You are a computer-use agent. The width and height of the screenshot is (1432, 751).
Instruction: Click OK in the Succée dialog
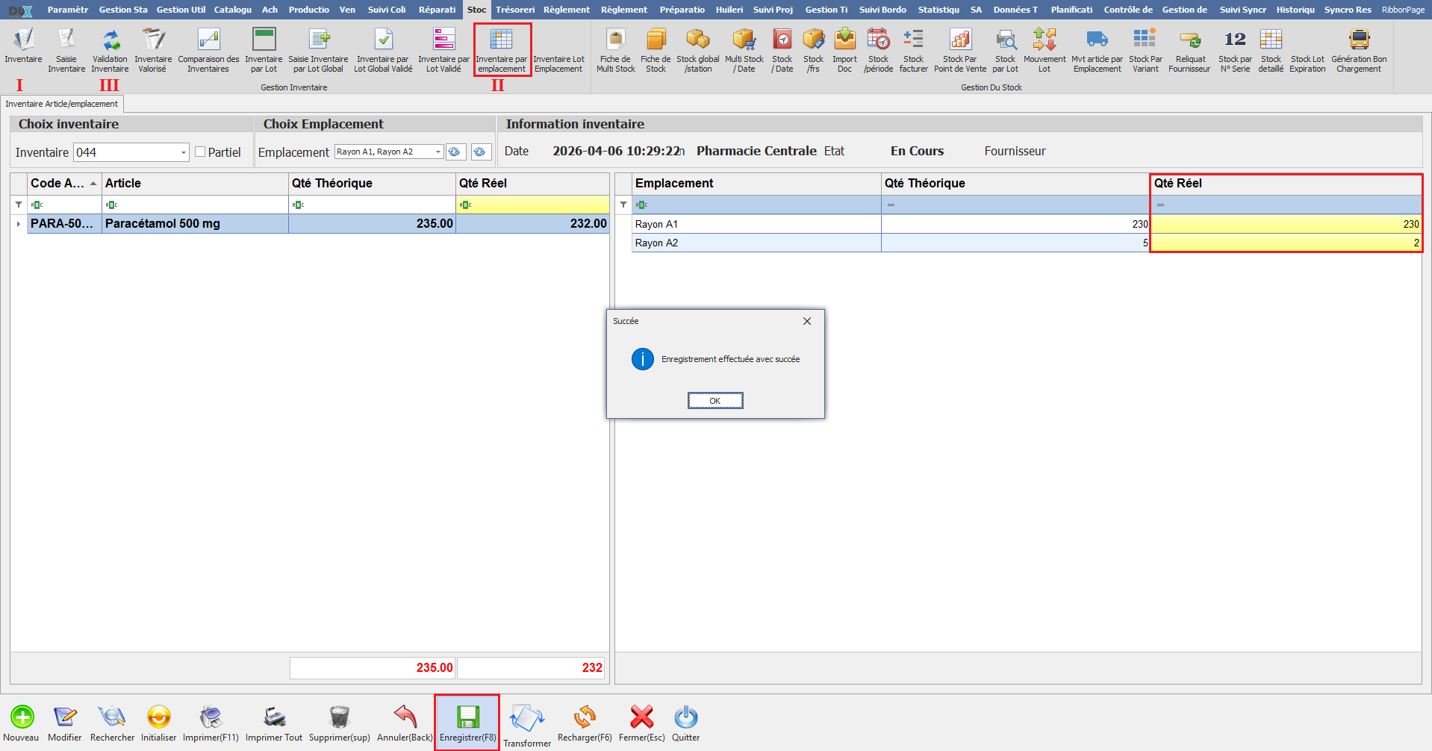coord(715,401)
